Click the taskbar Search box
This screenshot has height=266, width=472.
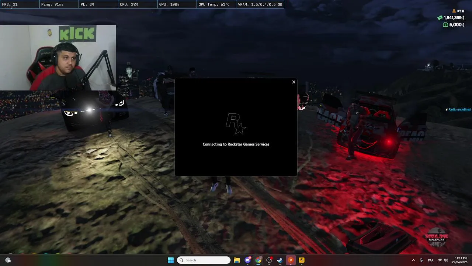click(x=204, y=260)
